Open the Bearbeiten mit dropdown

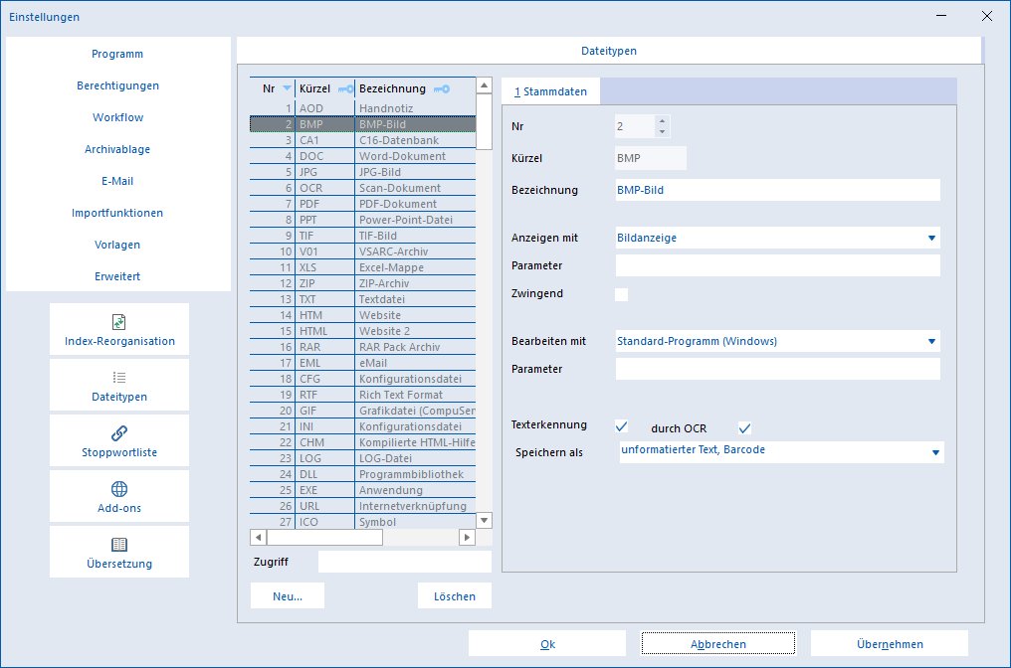tap(931, 341)
